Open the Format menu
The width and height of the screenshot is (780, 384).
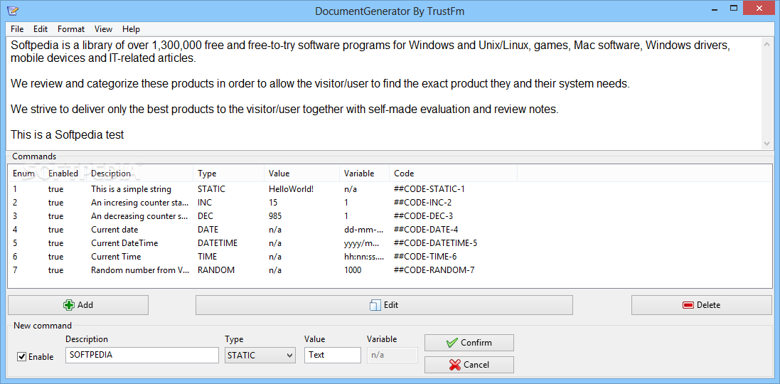pos(71,29)
